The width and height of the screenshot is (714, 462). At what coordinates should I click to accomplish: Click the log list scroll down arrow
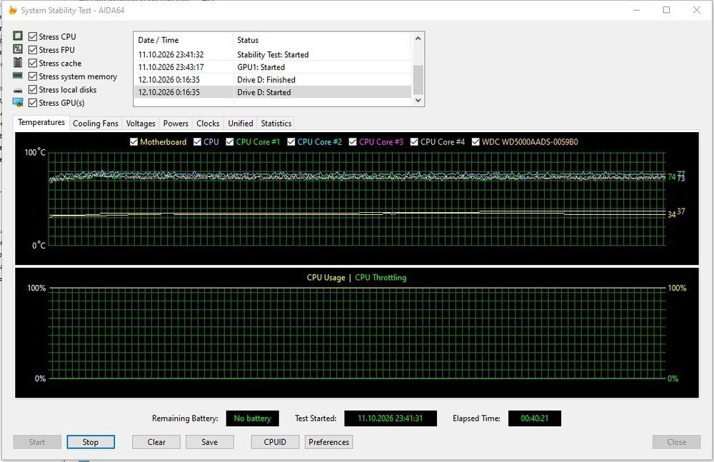pyautogui.click(x=418, y=100)
